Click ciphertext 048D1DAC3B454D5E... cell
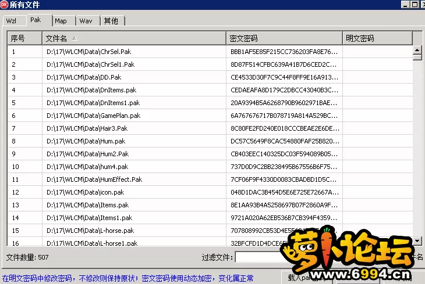This screenshot has width=425, height=284. coord(284,192)
